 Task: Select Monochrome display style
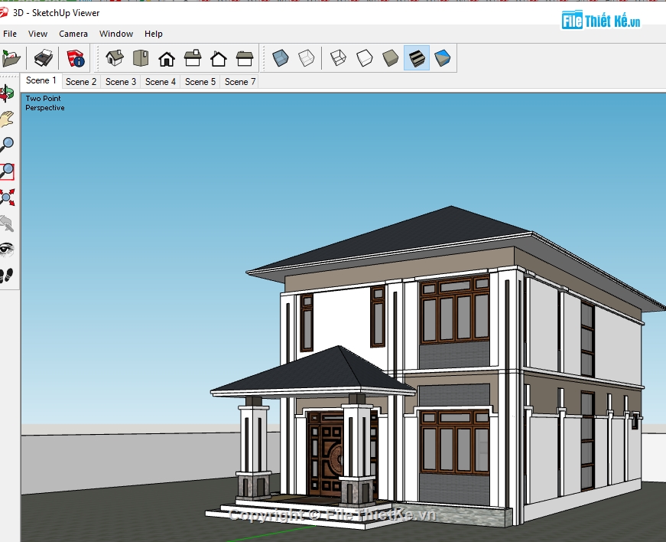click(442, 58)
